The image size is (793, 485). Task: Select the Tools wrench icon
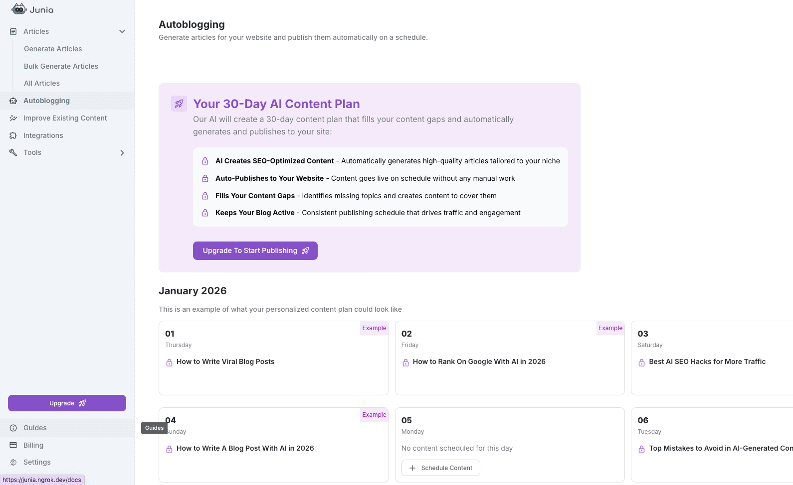click(x=13, y=152)
